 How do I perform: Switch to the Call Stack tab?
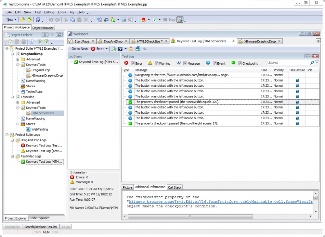(175, 187)
